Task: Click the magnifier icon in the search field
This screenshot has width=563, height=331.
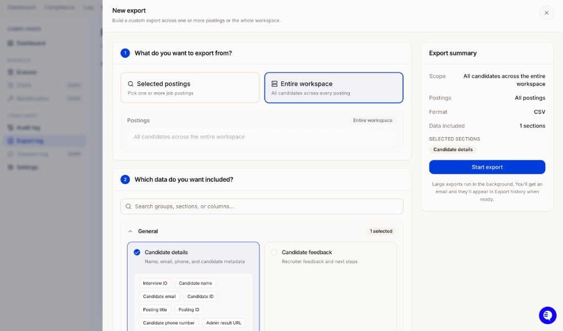Action: (128, 206)
